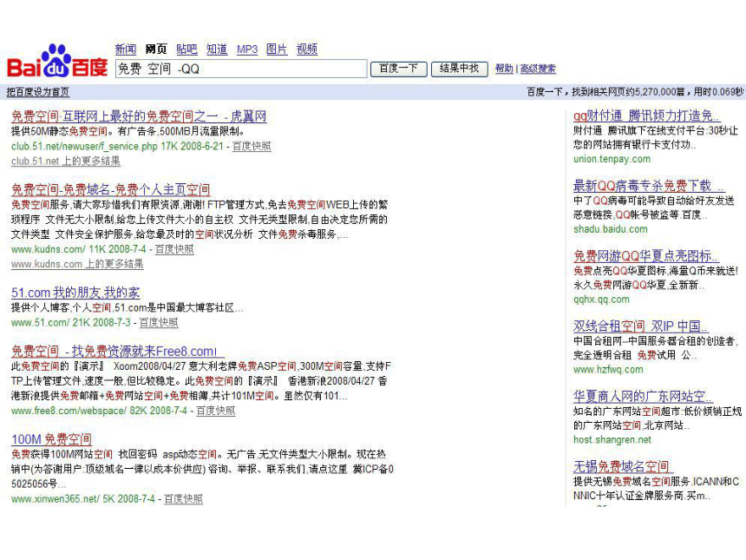746x560 pixels.
Task: Click snippet 提供个人博客,个人空间,51.com是中国最大博客社区
Action: coord(125,307)
